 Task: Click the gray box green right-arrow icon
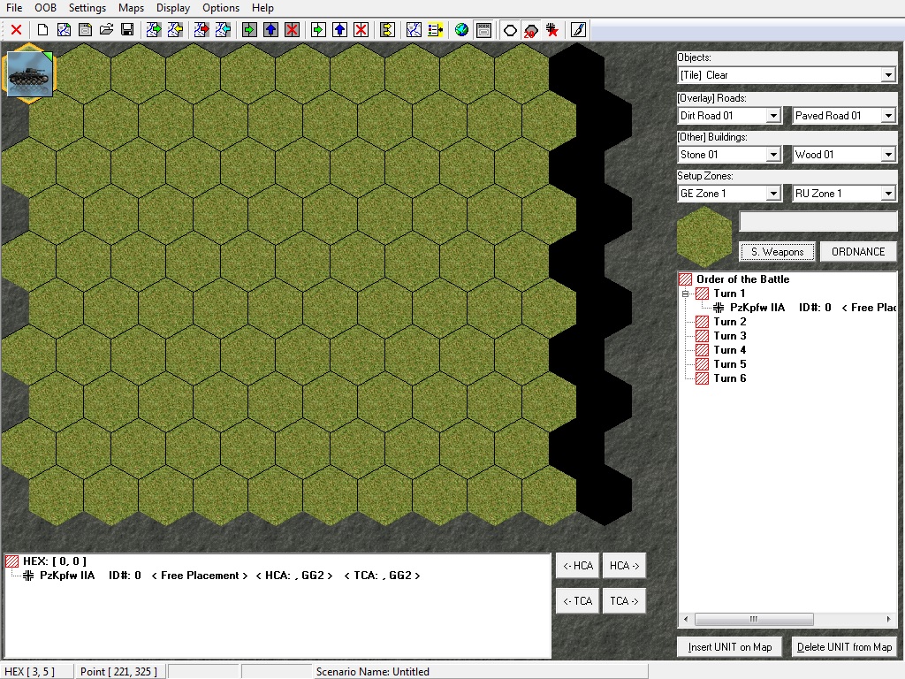(x=249, y=29)
